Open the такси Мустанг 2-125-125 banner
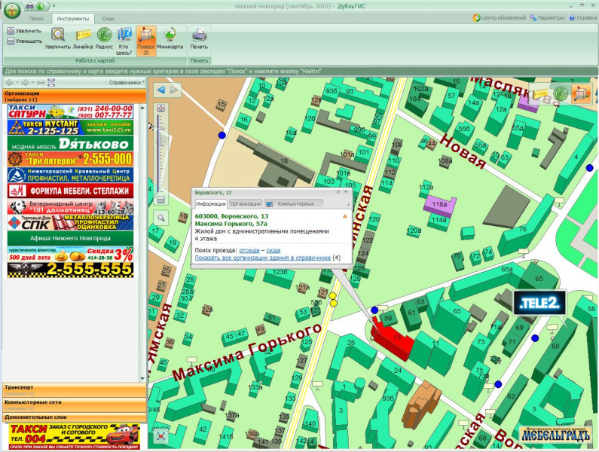 pos(70,127)
